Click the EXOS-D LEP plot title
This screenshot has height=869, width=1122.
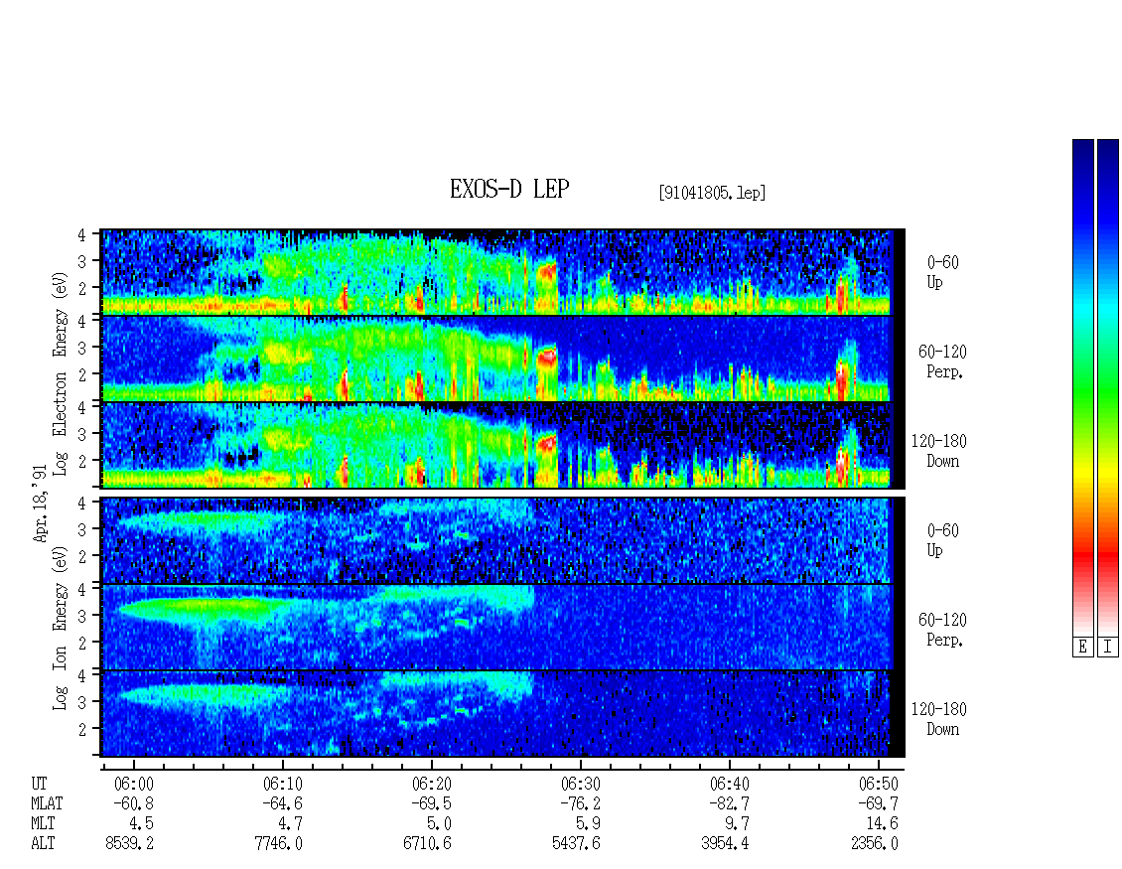[509, 189]
